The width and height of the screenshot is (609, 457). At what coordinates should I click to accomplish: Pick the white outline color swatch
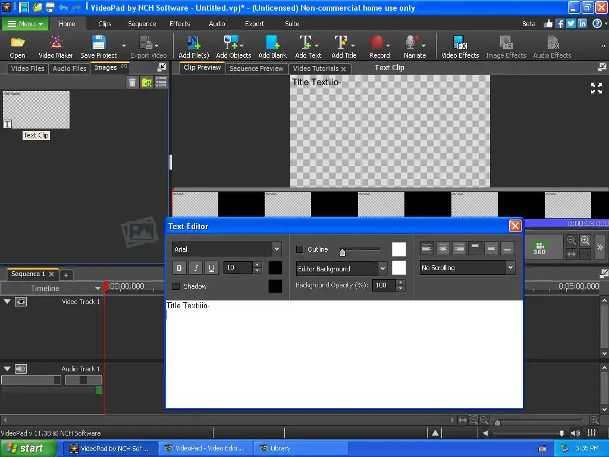pyautogui.click(x=399, y=249)
